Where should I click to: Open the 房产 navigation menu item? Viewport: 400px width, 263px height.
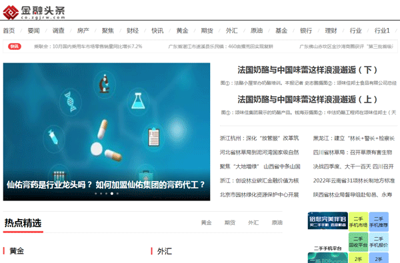click(x=83, y=31)
